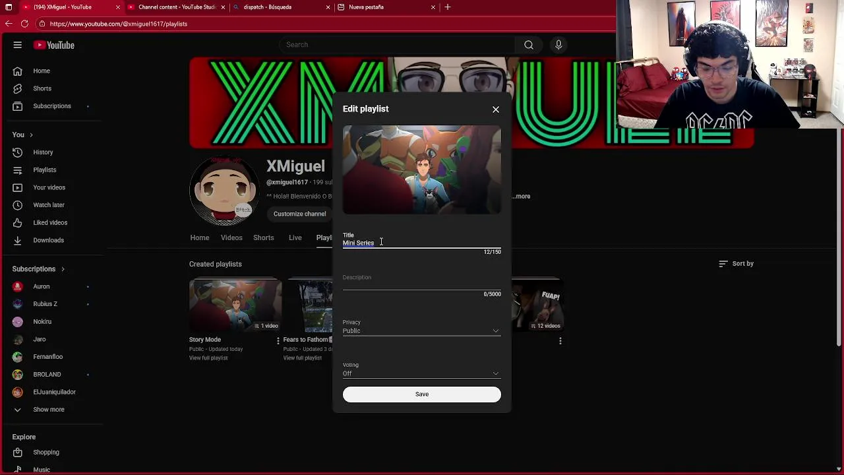
Task: Open a new browser tab with plus
Action: pyautogui.click(x=448, y=7)
